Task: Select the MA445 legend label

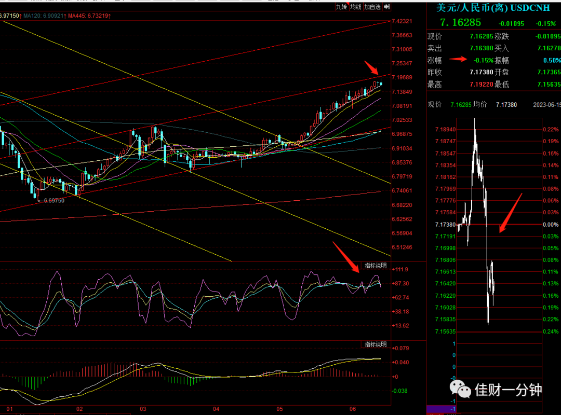Action: tap(89, 16)
